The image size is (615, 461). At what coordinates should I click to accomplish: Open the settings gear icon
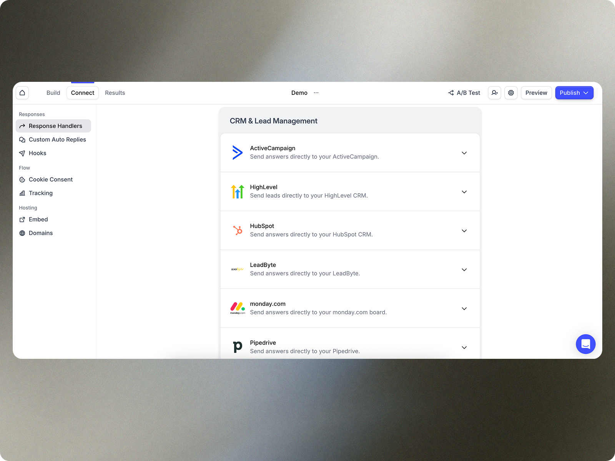(511, 93)
